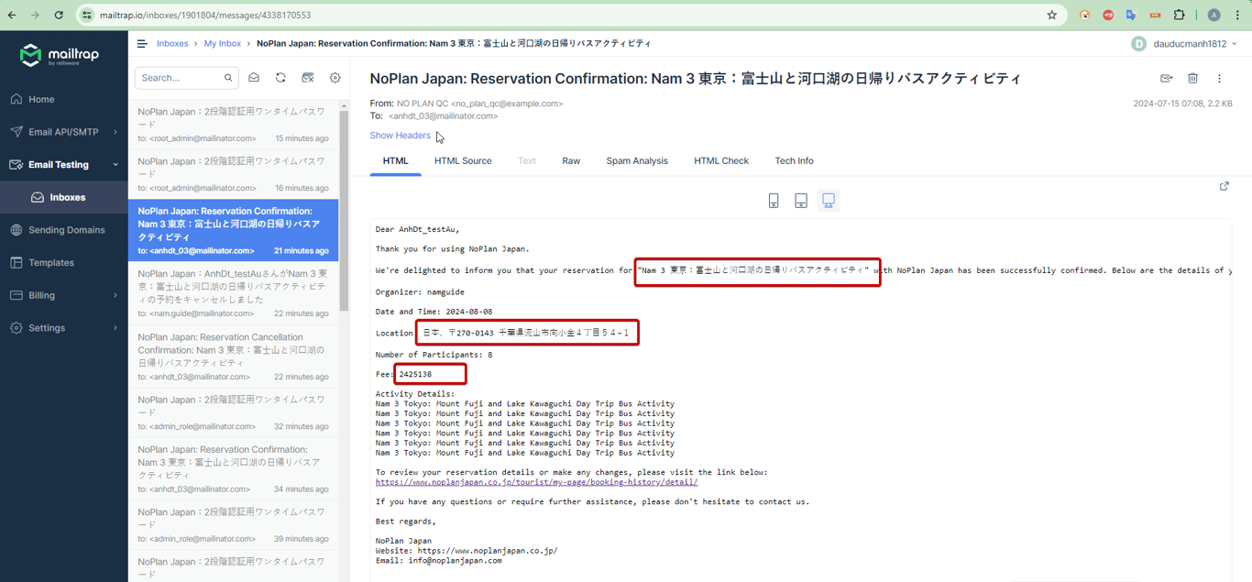Open Chrome extensions puzzle icon

click(1180, 15)
